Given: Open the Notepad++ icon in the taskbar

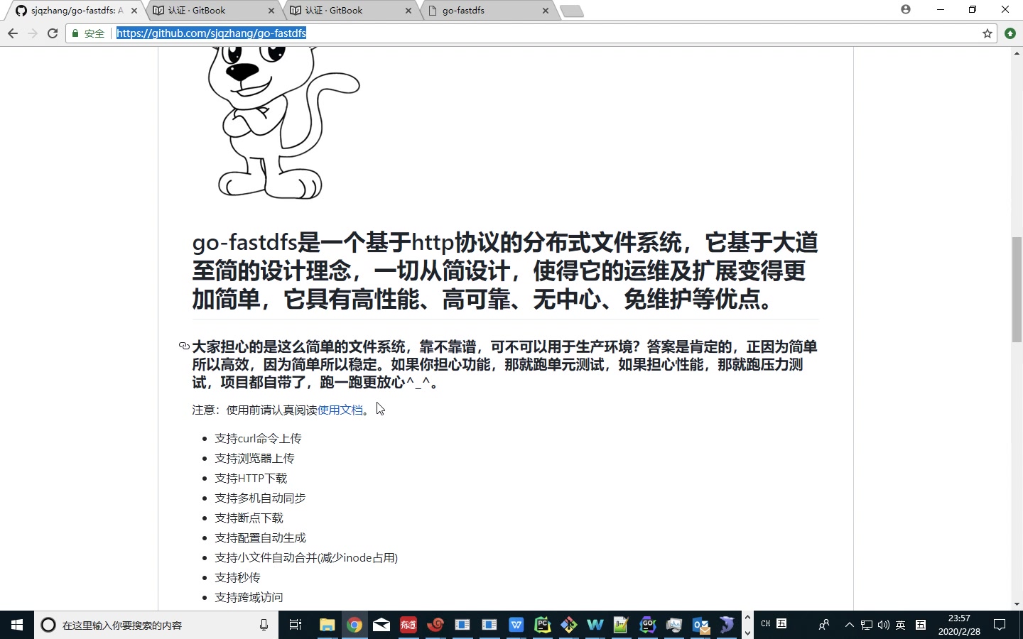Looking at the screenshot, I should click(621, 625).
